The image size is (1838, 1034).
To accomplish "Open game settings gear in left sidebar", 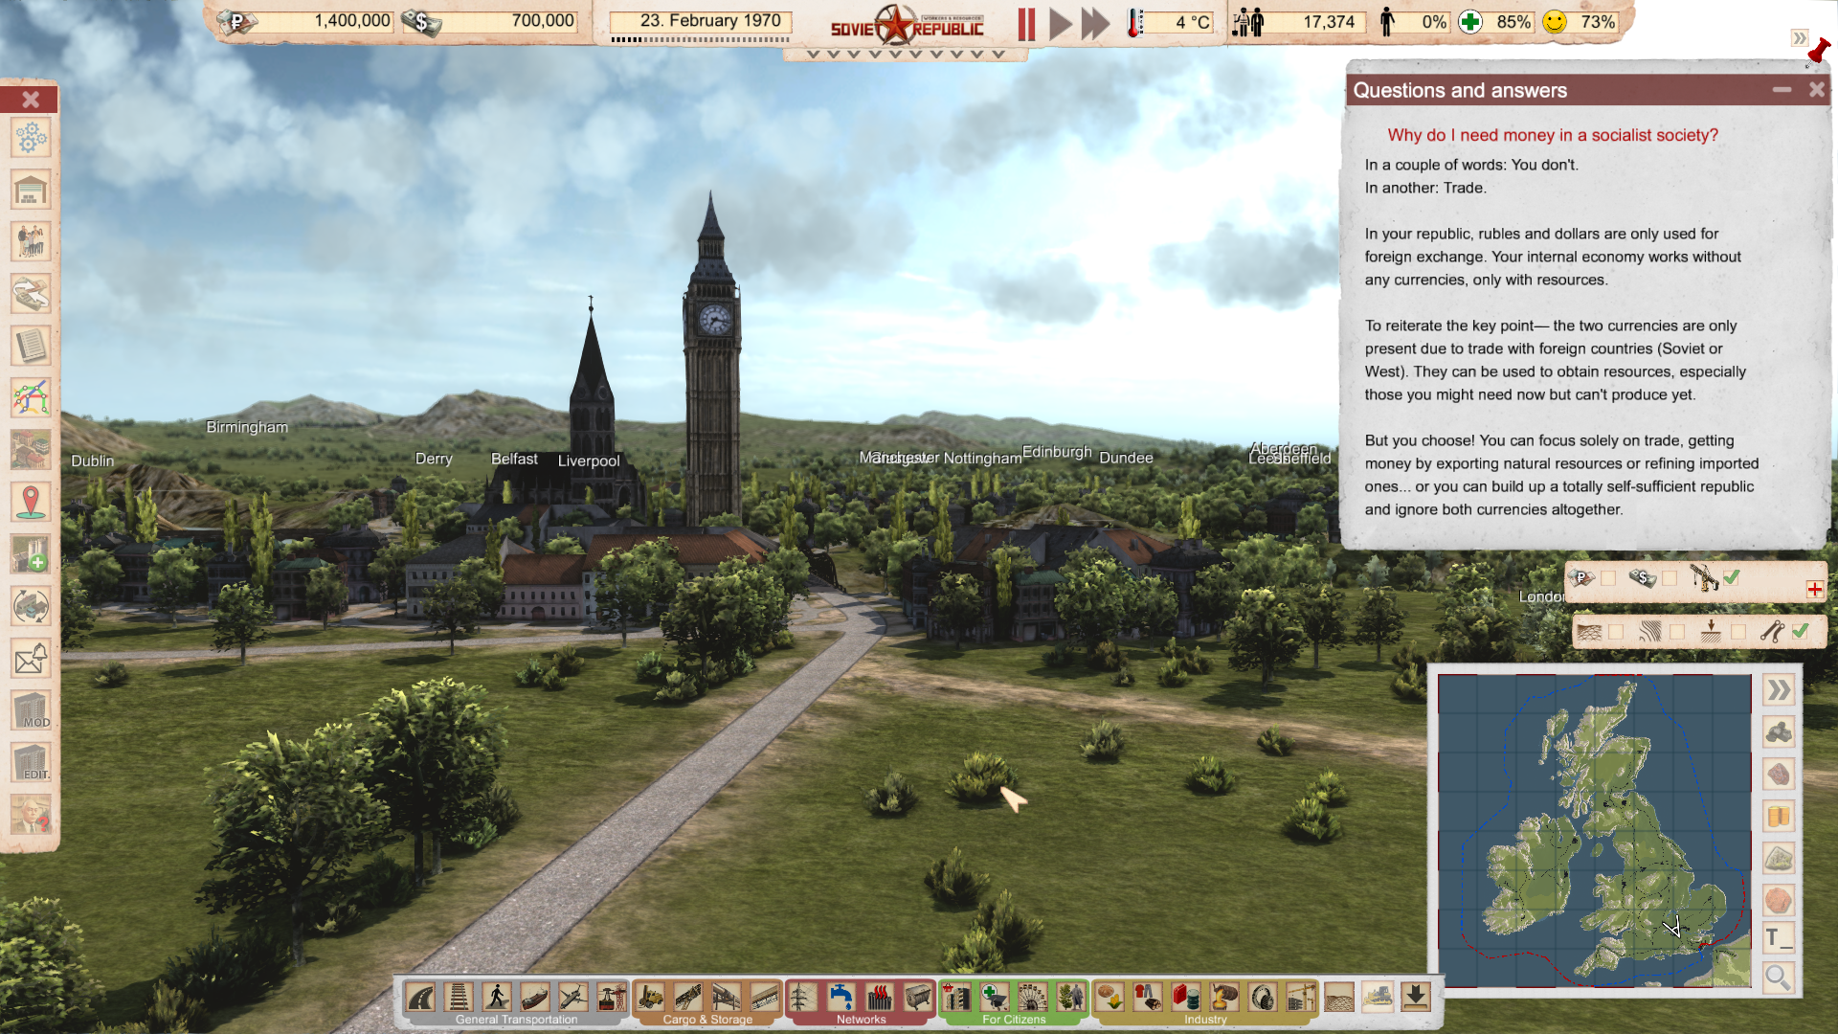I will point(31,138).
